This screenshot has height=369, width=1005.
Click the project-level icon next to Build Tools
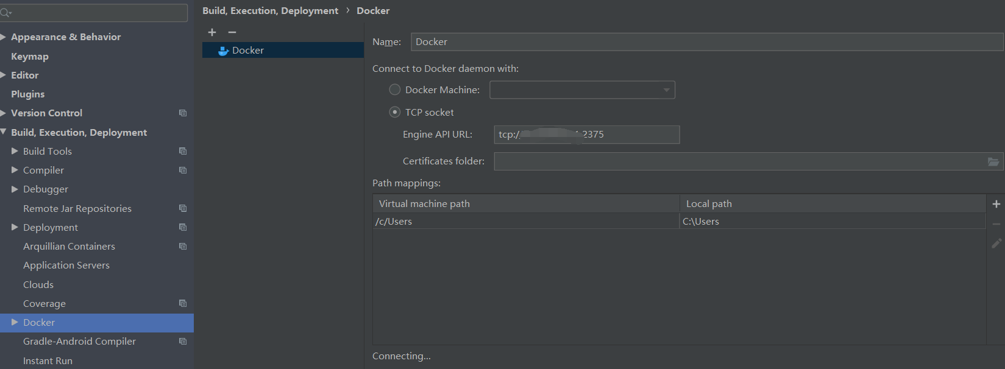tap(183, 151)
